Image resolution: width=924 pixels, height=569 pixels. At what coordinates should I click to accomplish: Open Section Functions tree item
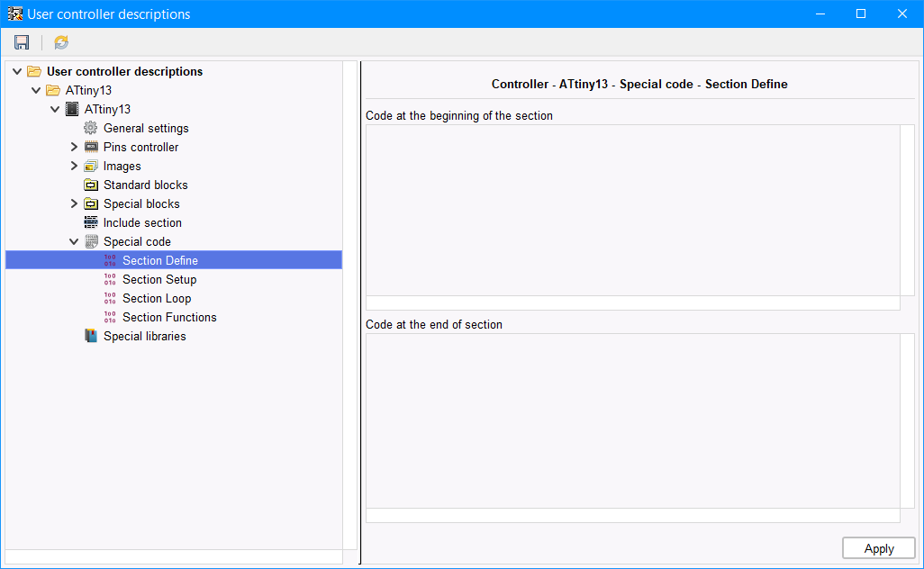point(169,317)
